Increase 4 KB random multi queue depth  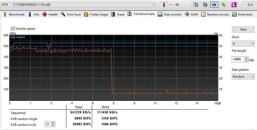pyautogui.click(x=53, y=123)
